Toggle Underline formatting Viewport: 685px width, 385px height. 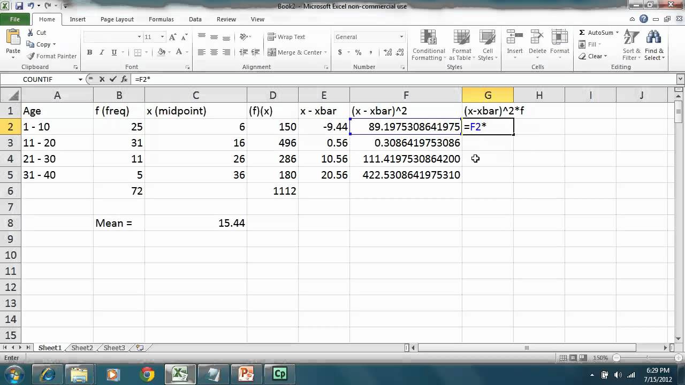coord(114,52)
